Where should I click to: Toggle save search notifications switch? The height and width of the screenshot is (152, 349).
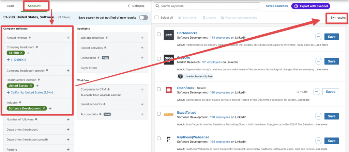point(143,18)
